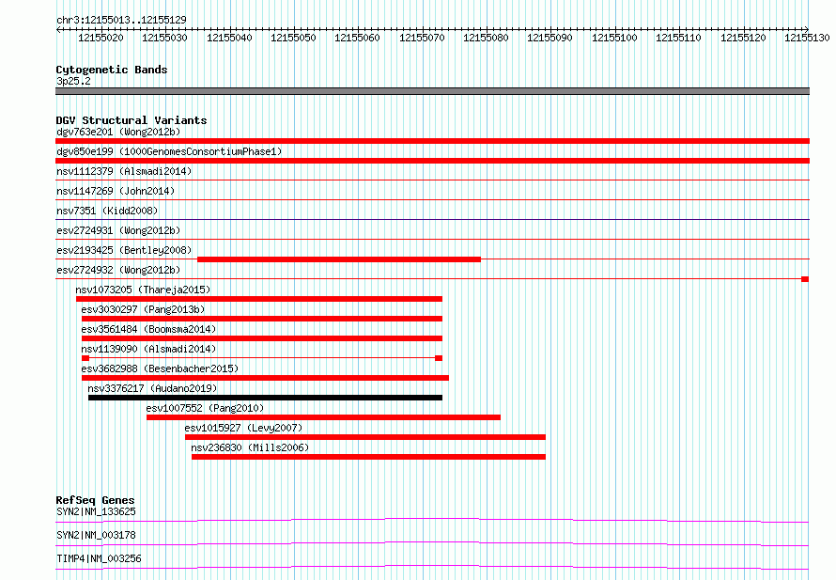Open variant esv1015927 (Levy2007)
The image size is (836, 580).
[243, 428]
